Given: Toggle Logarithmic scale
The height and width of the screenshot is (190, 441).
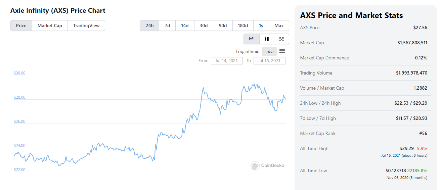Looking at the screenshot, I should click(x=248, y=51).
